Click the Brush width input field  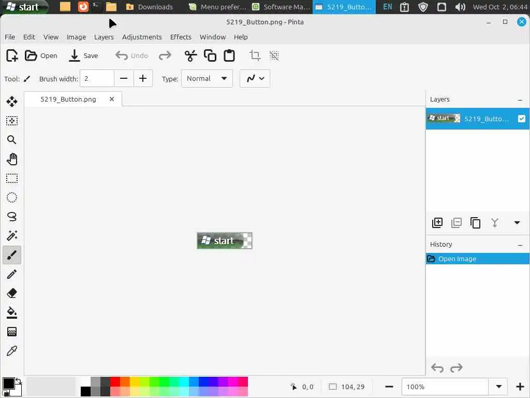coord(97,79)
